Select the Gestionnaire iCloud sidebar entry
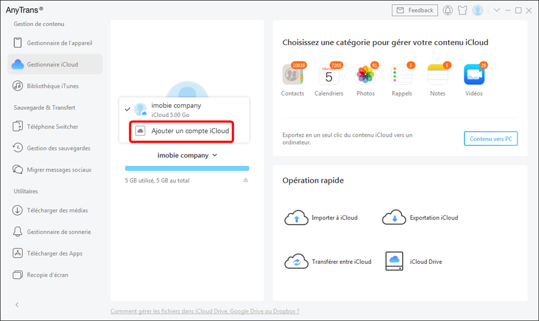 (51, 64)
